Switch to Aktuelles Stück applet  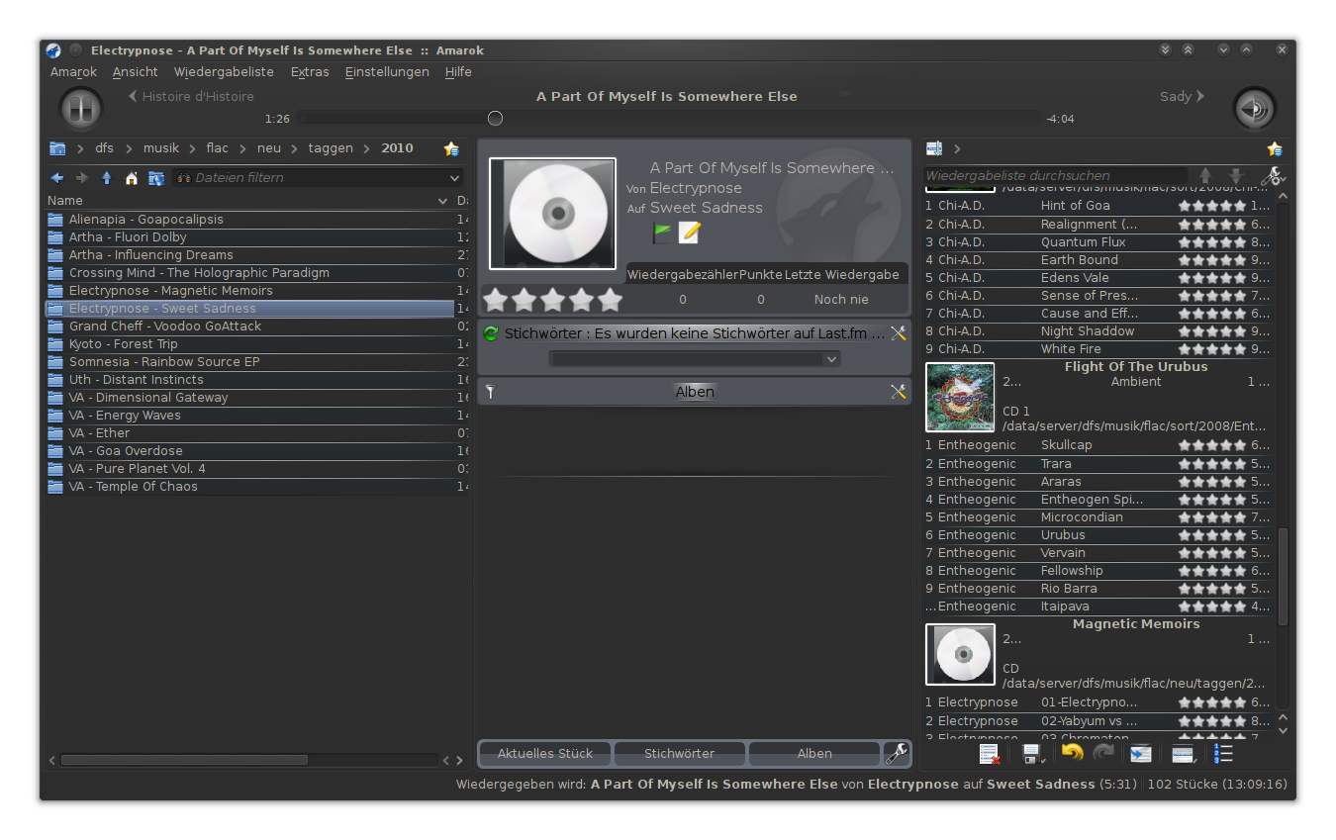tap(545, 754)
